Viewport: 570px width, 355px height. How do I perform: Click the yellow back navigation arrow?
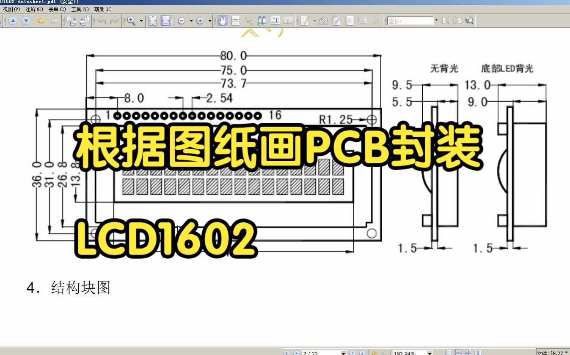[x=41, y=21]
